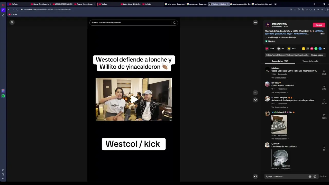Click the magnifier search icon in related-content bar

[x=174, y=23]
